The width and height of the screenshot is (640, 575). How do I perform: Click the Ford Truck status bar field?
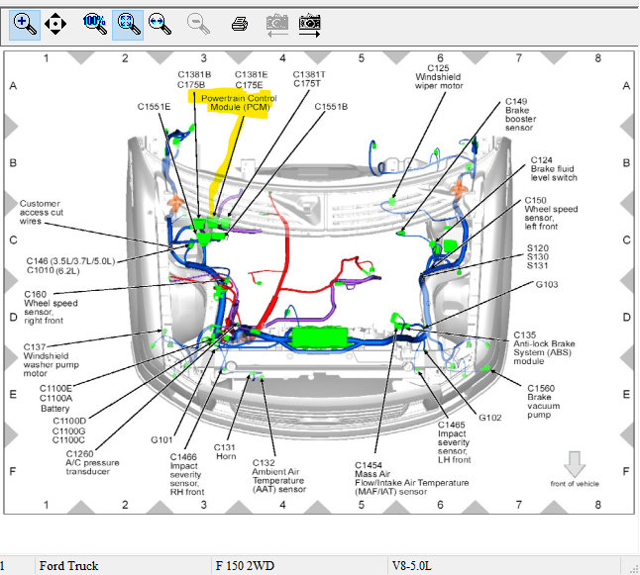[123, 566]
